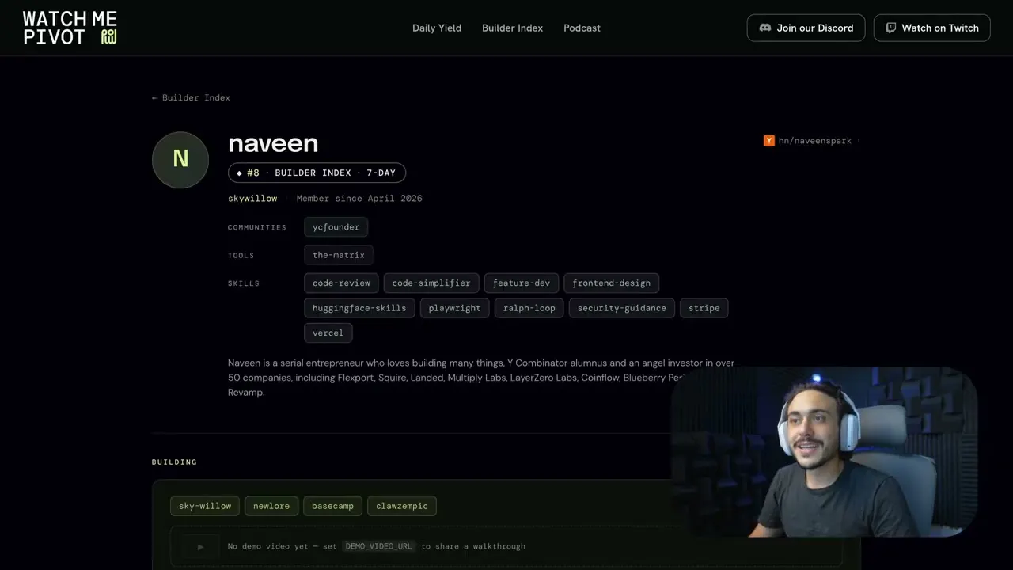Click the Join our Discord button

coord(806,28)
